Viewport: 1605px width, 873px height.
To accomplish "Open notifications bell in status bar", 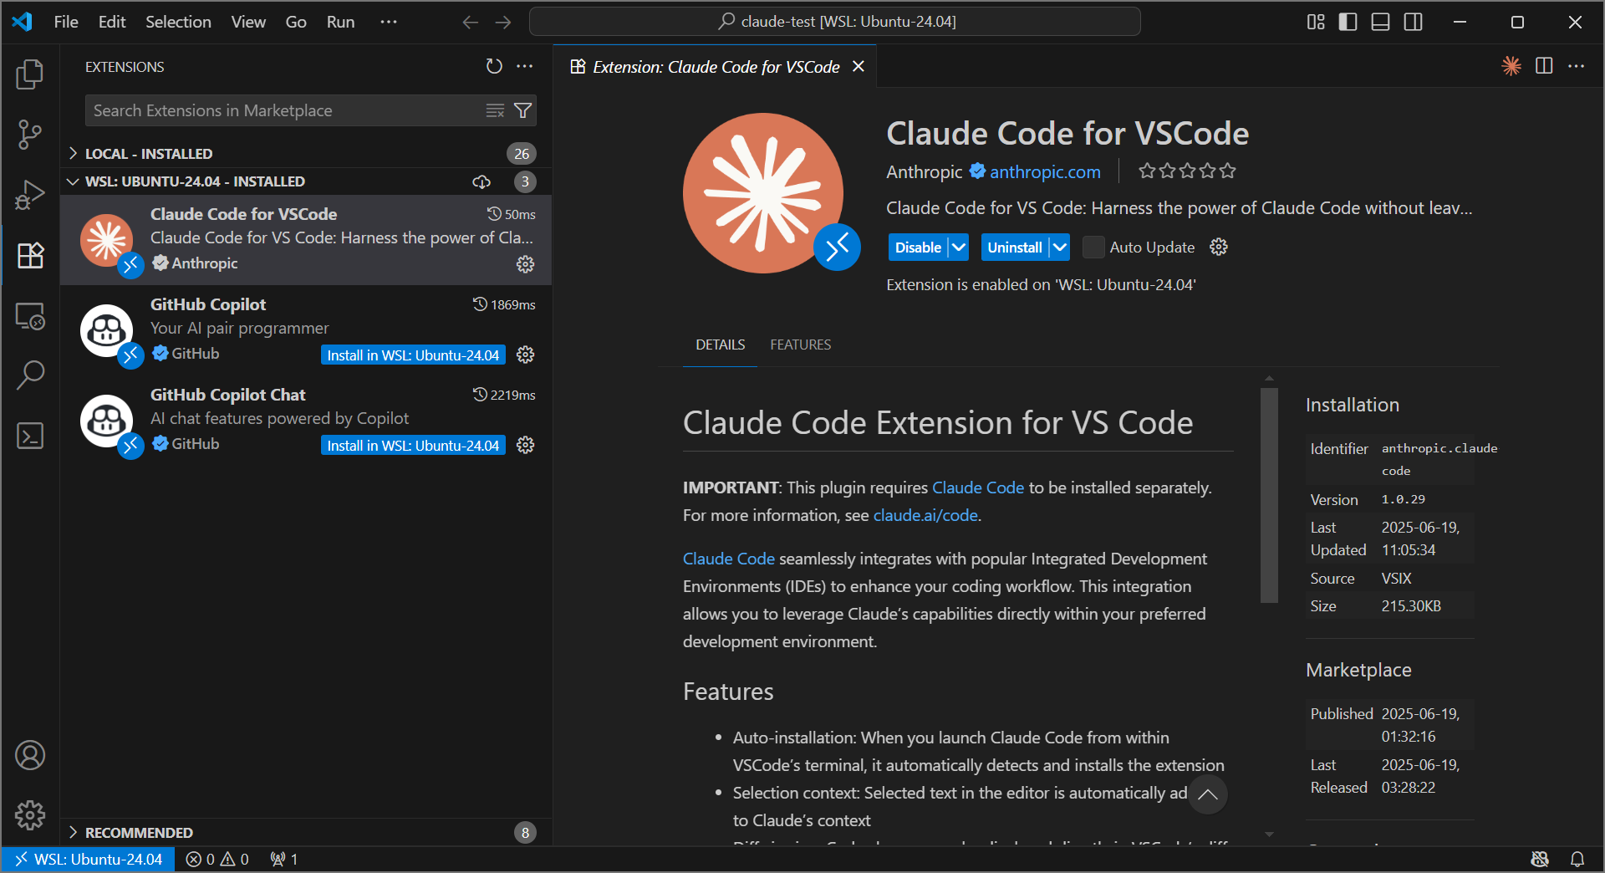I will coord(1577,859).
